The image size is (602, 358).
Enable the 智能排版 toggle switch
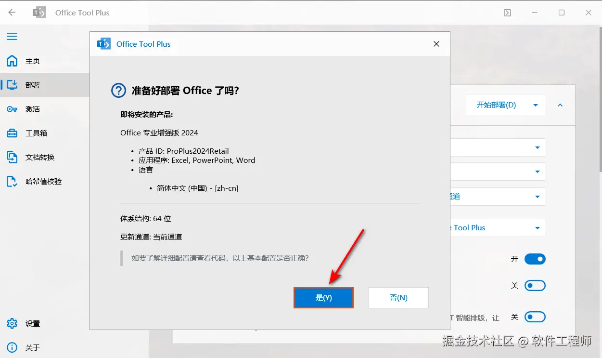535,317
